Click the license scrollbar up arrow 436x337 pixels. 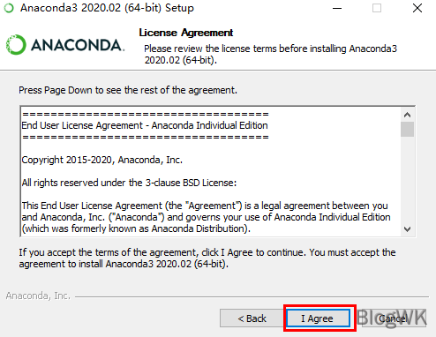point(407,115)
